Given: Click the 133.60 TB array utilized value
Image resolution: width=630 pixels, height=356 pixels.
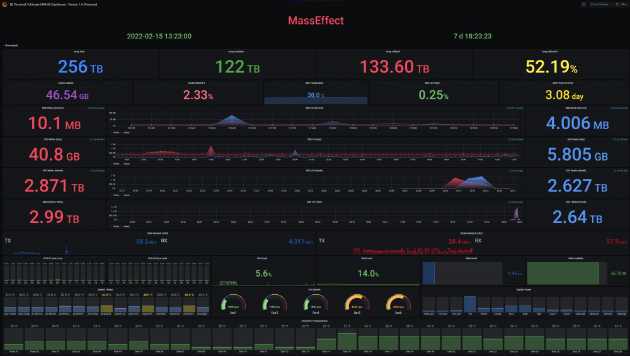Looking at the screenshot, I should point(394,67).
